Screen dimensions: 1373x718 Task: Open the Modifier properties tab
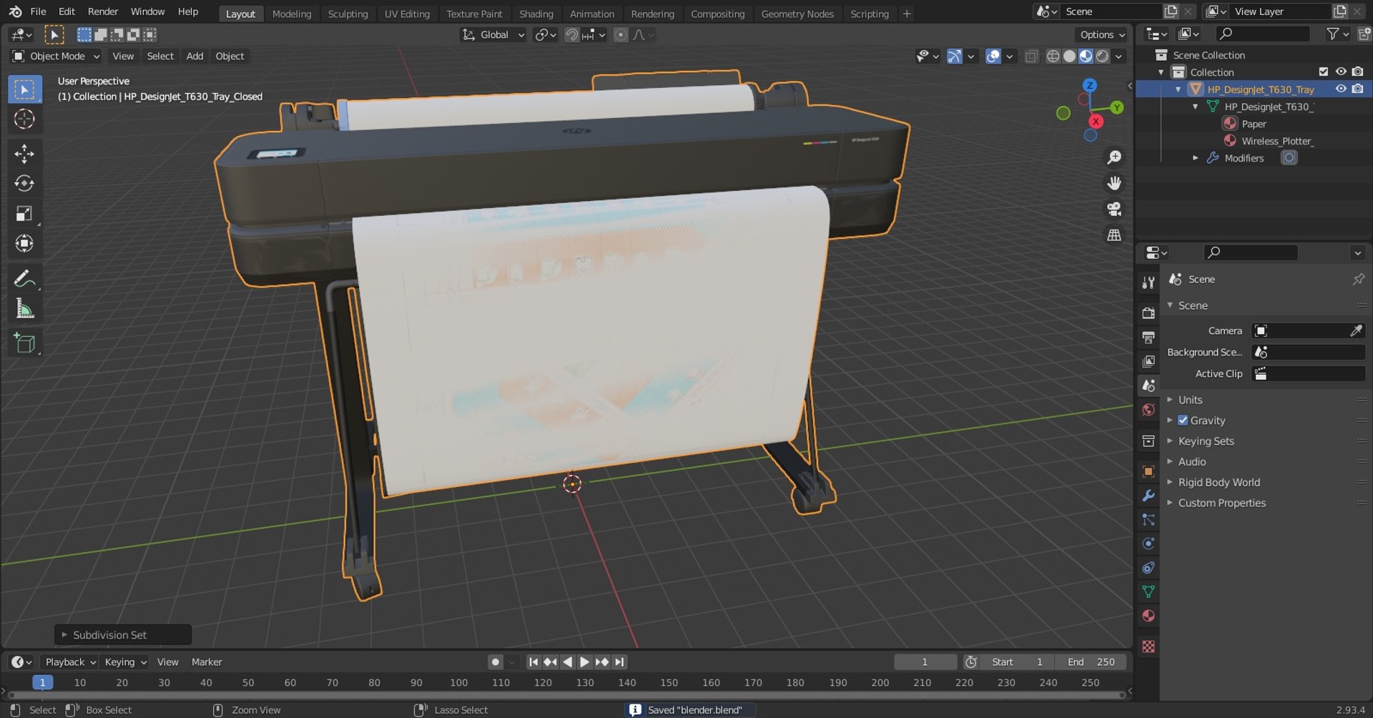(x=1148, y=496)
